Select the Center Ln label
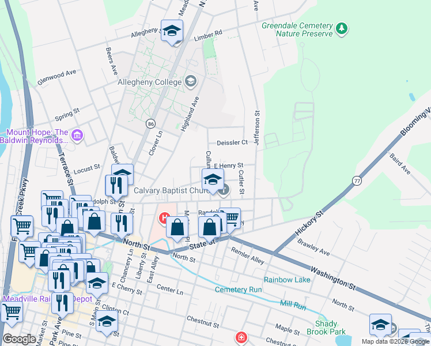The height and width of the screenshot is (346, 431). [x=170, y=289]
